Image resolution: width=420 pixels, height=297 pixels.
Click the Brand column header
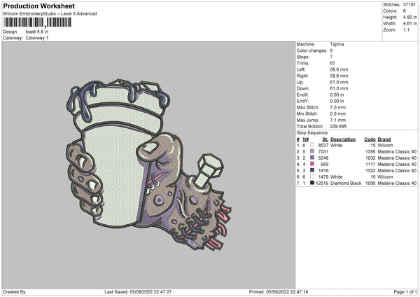click(384, 139)
